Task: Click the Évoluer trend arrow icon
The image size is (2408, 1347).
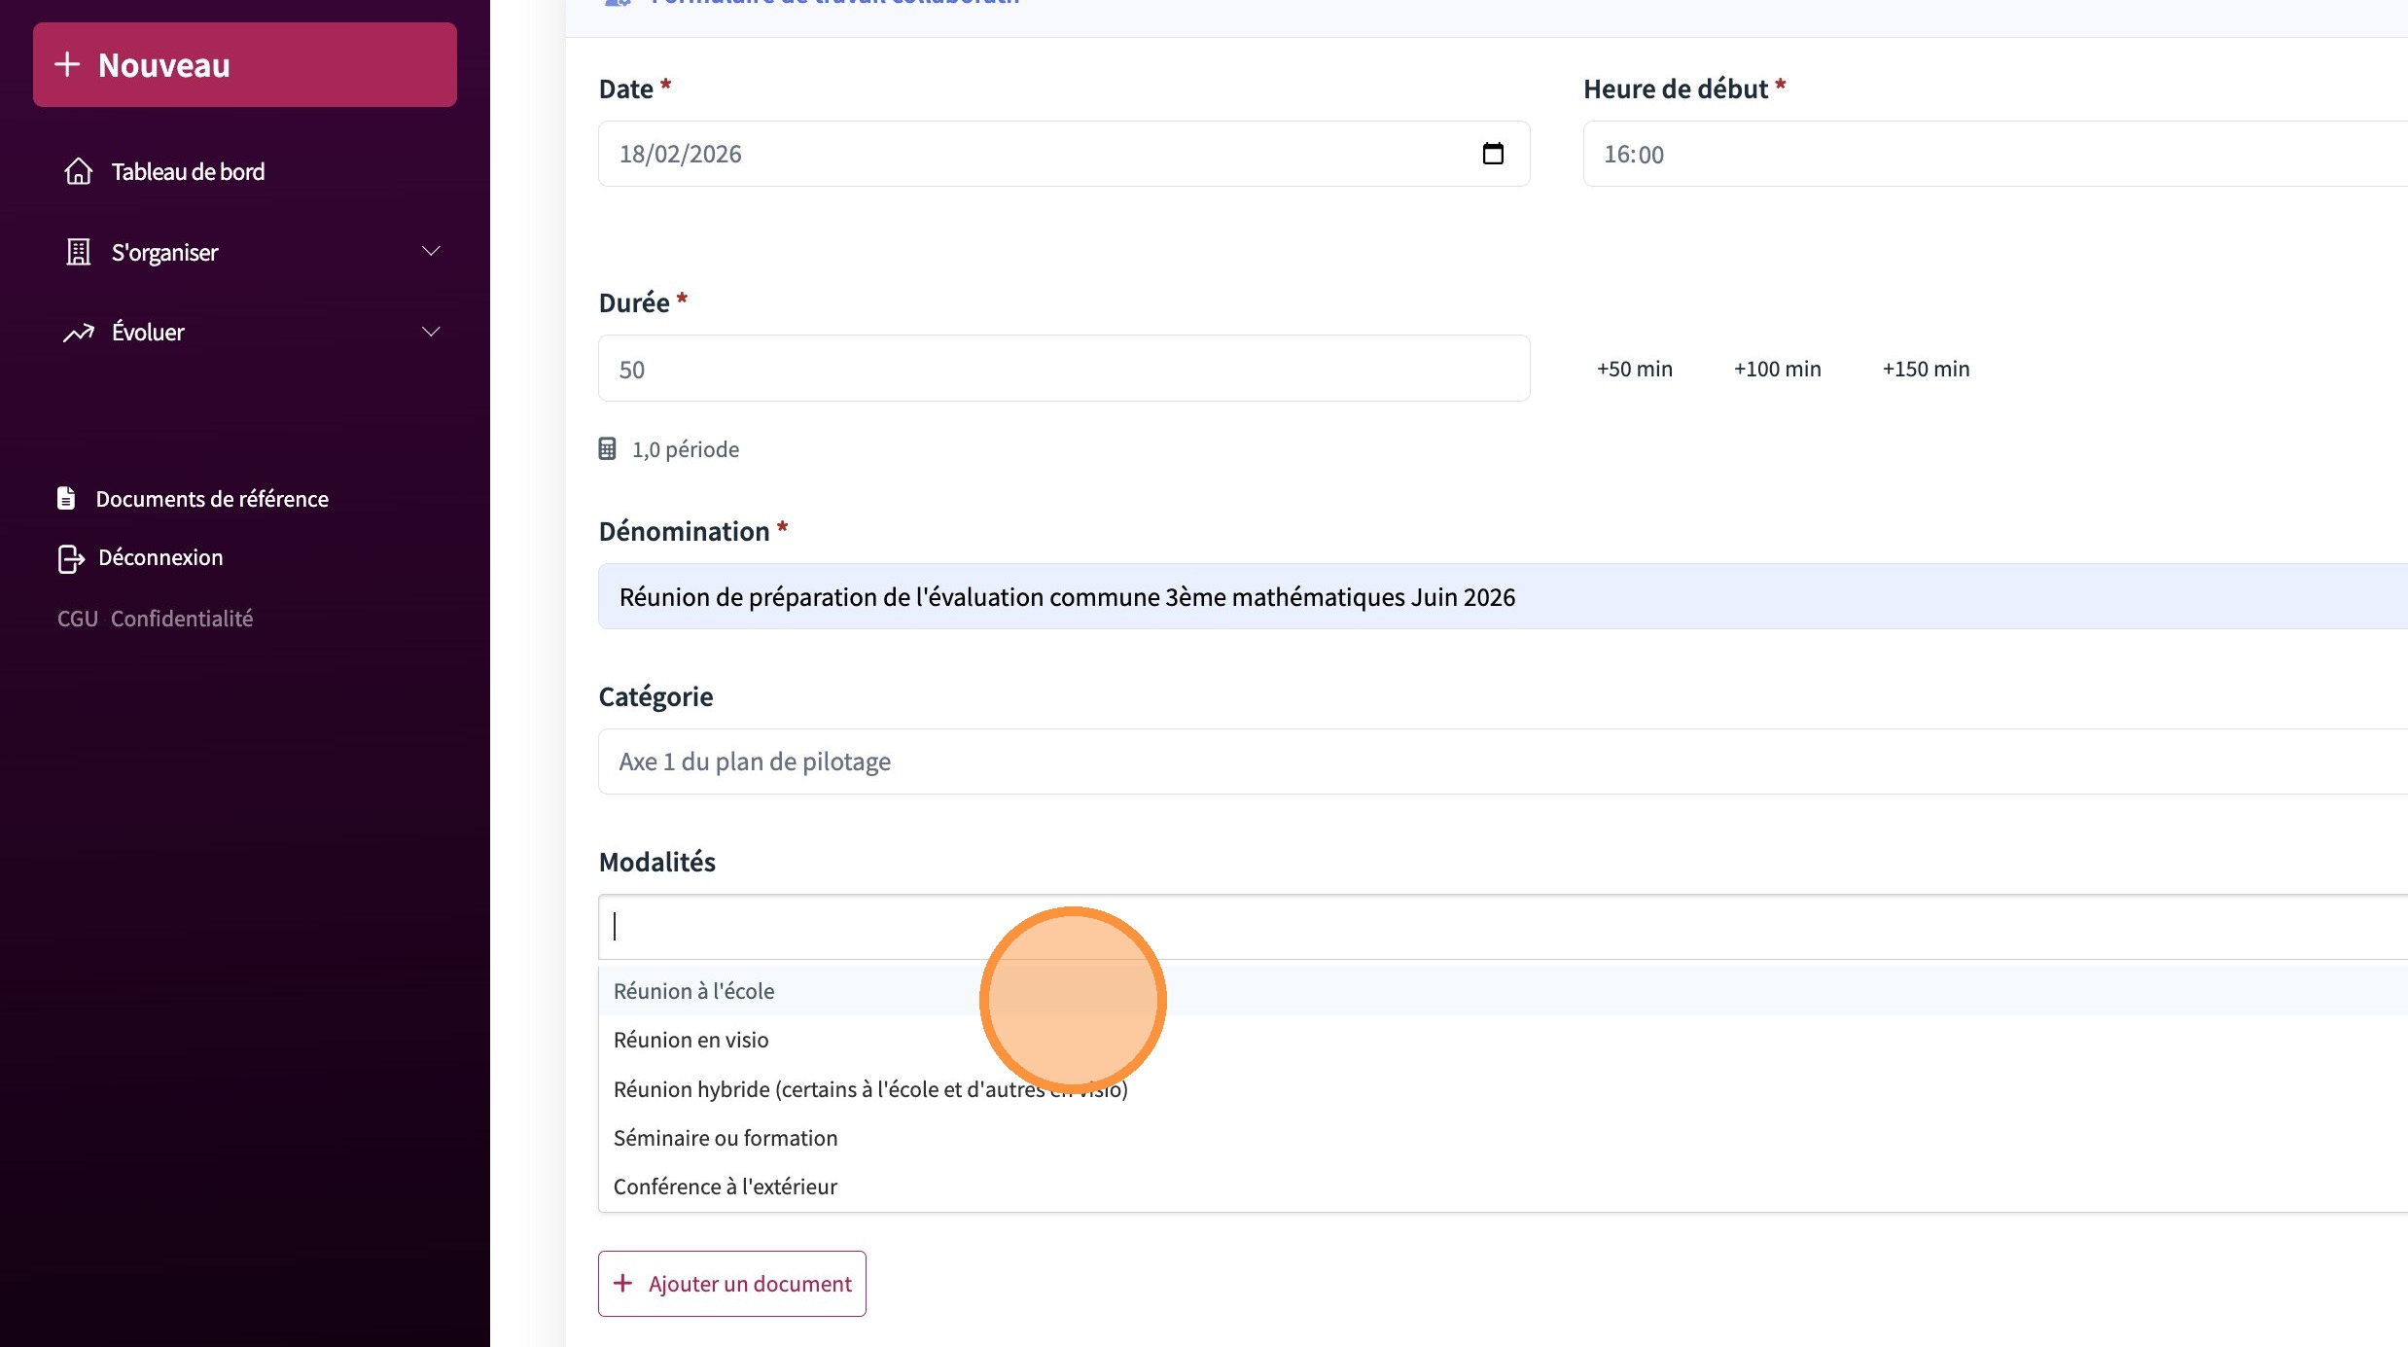Action: point(78,333)
